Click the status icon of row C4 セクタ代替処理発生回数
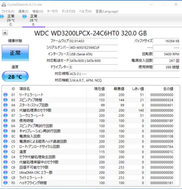Image resolution: width=182 pixels, height=189 pixels. click(x=5, y=157)
